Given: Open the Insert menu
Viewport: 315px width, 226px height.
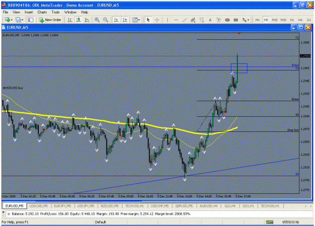Looking at the screenshot, I should pyautogui.click(x=29, y=12).
